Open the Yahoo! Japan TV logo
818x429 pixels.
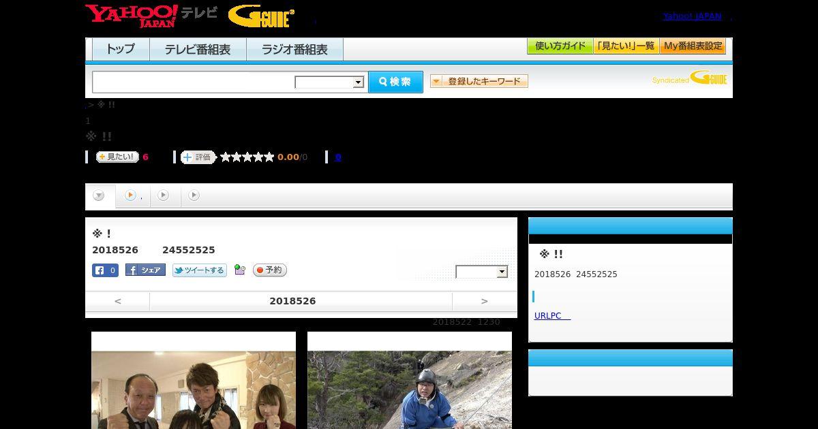coord(151,16)
